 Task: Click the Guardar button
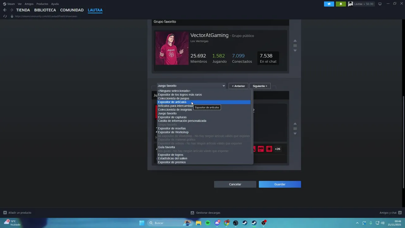point(280,184)
